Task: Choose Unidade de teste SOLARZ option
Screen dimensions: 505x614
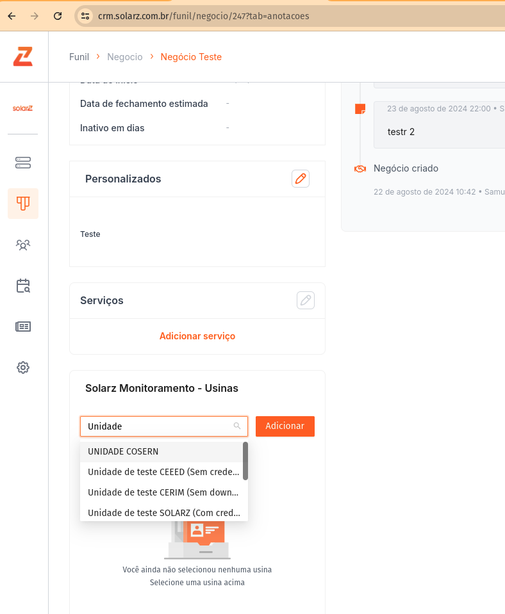Action: coord(163,512)
